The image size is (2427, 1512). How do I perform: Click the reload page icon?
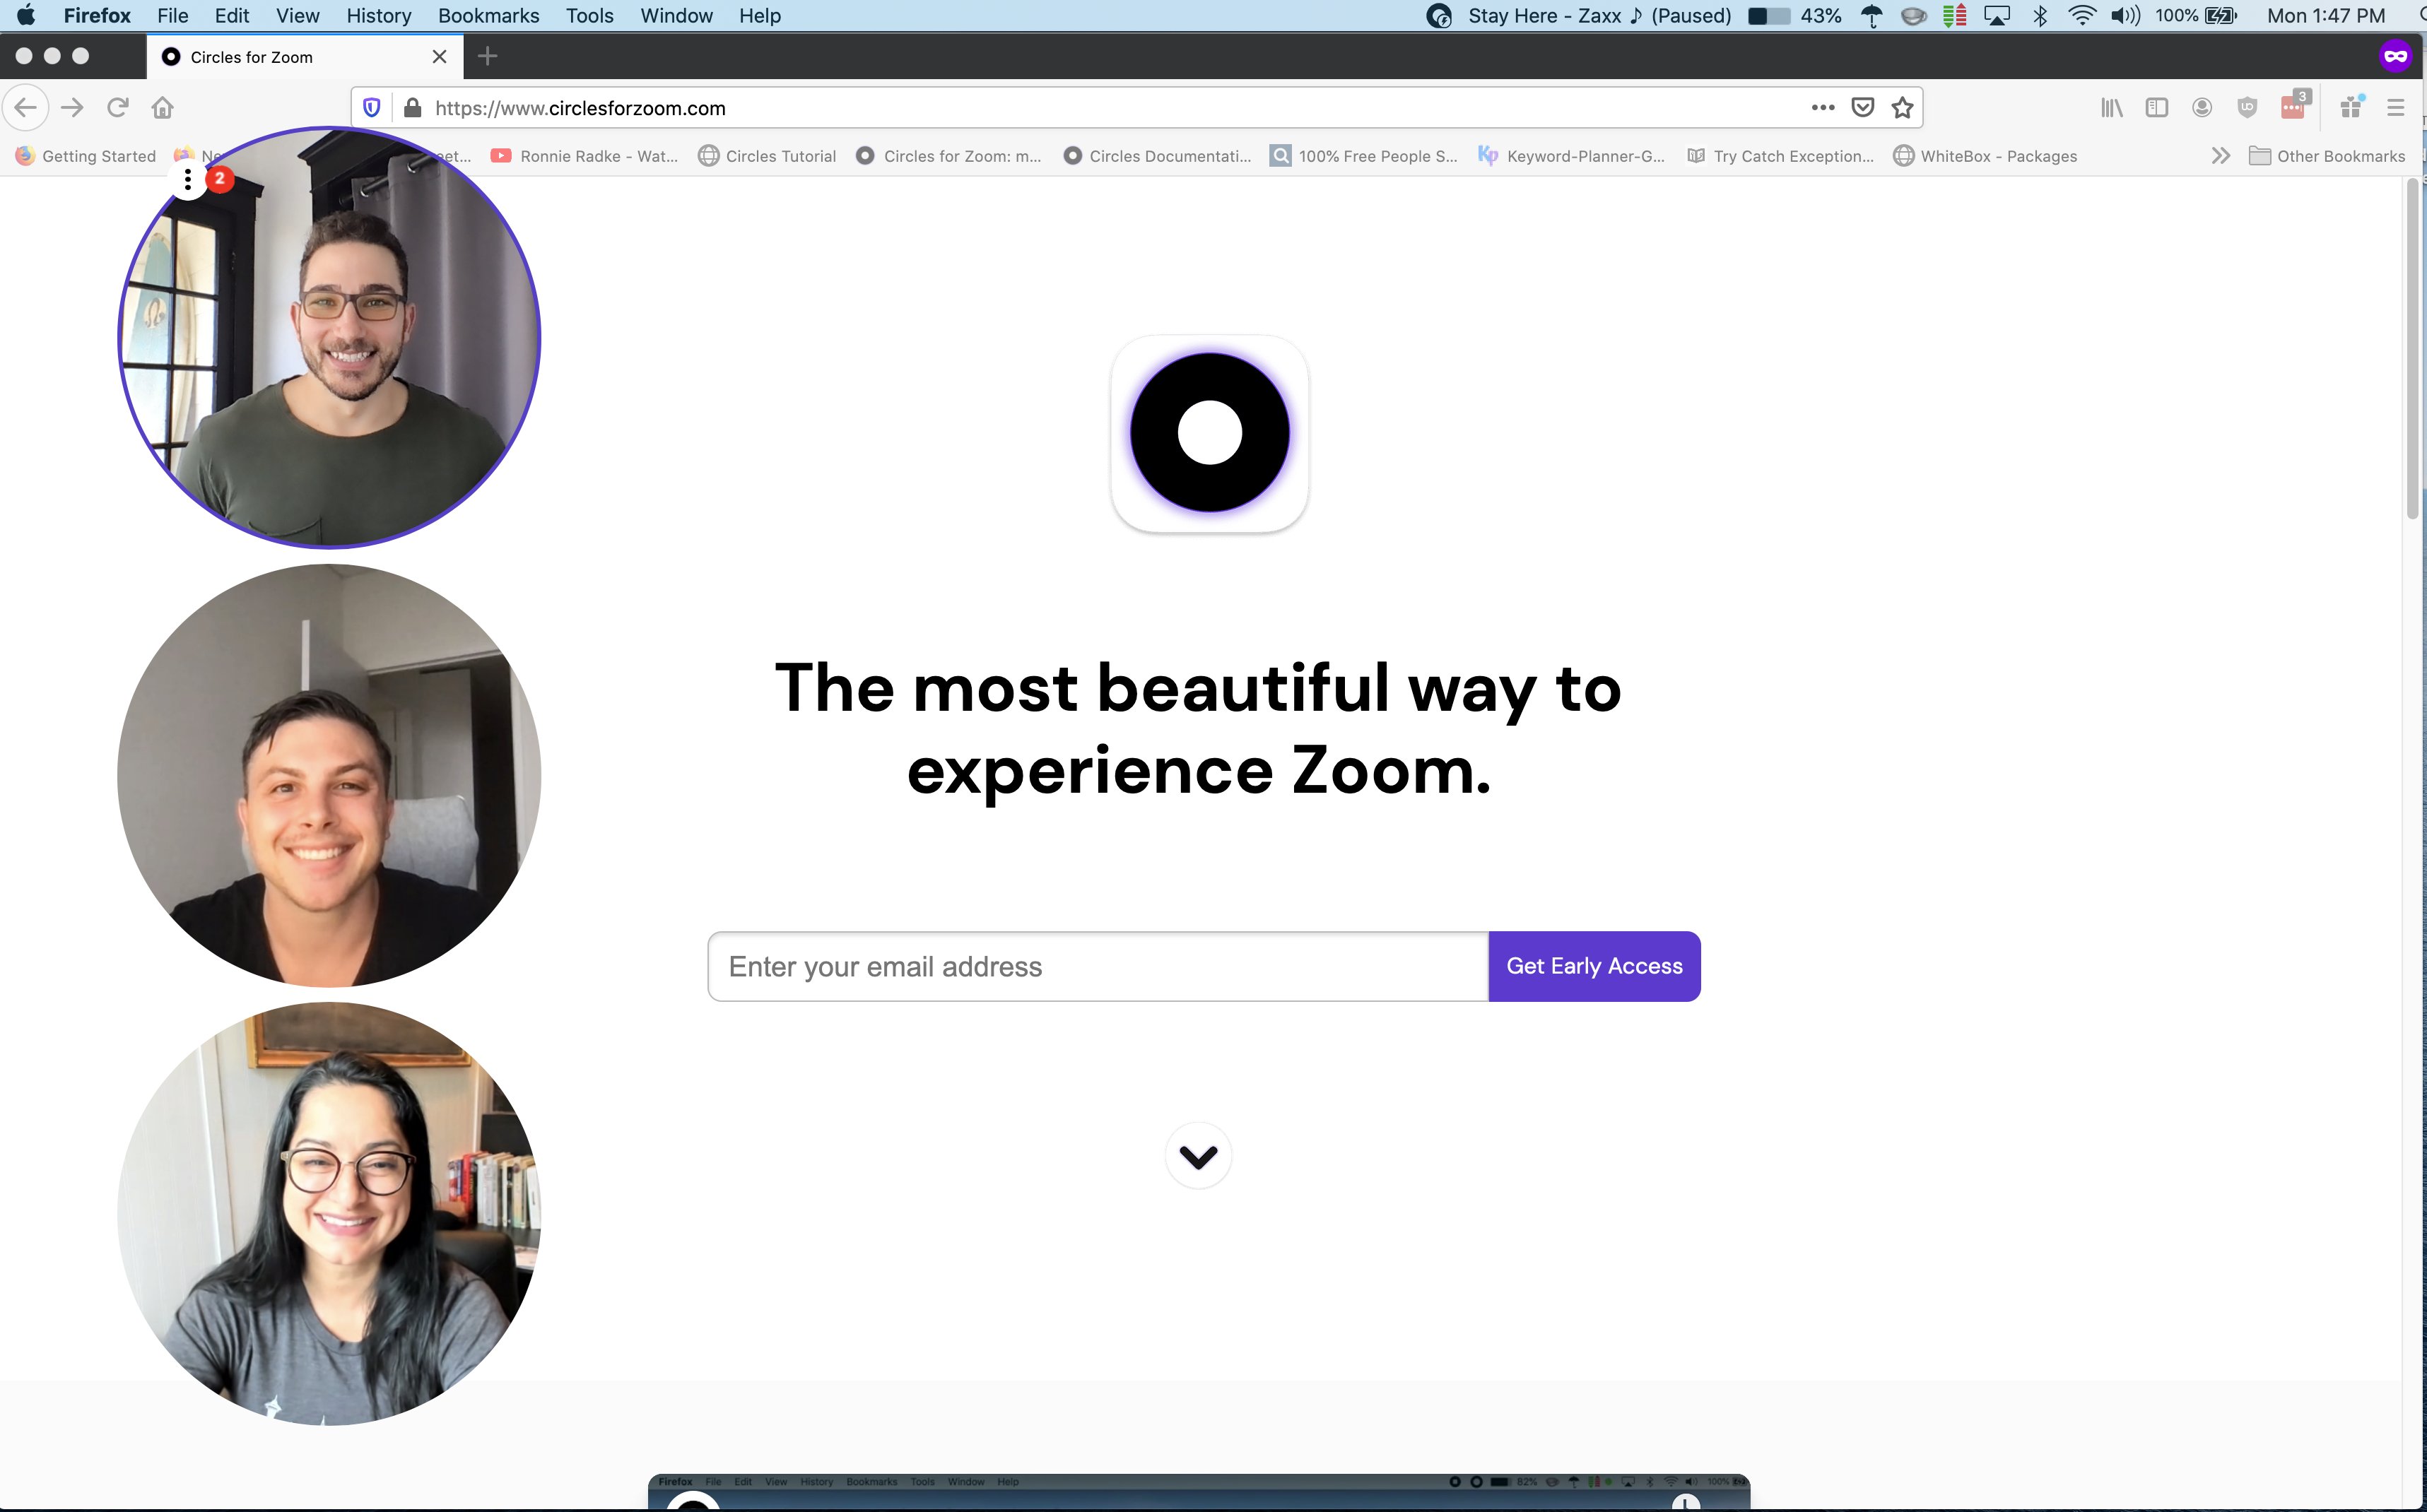[118, 107]
